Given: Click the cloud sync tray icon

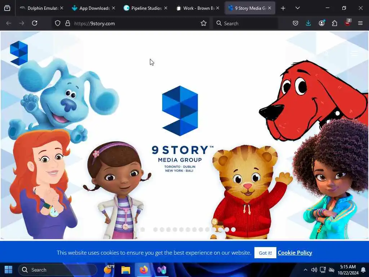Looking at the screenshot, I should point(332,270).
